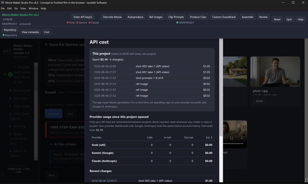Viewport: 308px width, 184px height.
Task: Click the Grok (xAI) provider row
Action: tap(152, 145)
